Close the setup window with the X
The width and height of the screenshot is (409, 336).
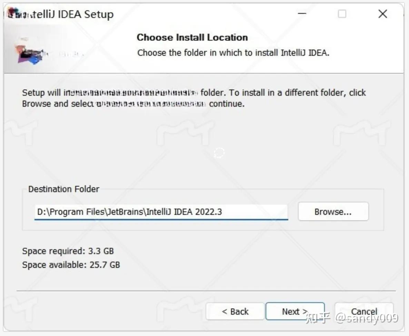click(382, 14)
